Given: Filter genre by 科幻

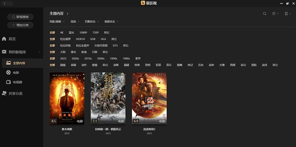Looking at the screenshot, I should tap(105, 65).
